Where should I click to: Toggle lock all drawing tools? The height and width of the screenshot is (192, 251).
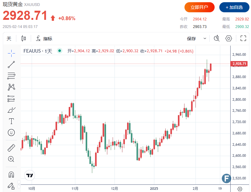(11, 185)
